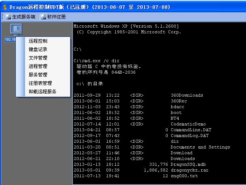
Task: Click the Copyright 1985-2001 line
Action: pos(129,32)
